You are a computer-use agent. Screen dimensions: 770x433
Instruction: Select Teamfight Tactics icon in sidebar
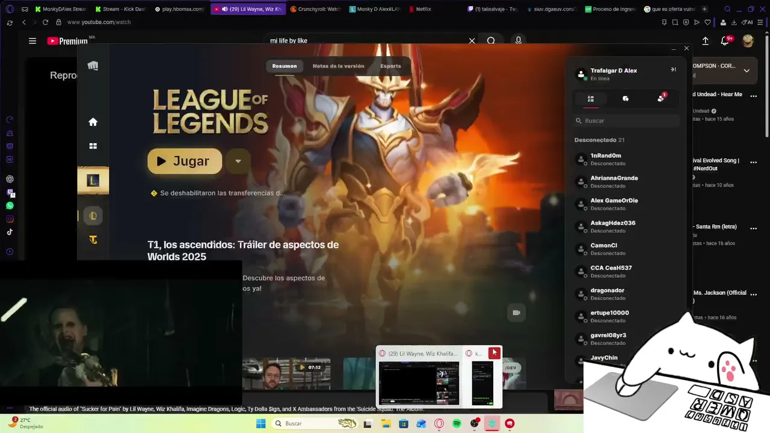click(93, 240)
